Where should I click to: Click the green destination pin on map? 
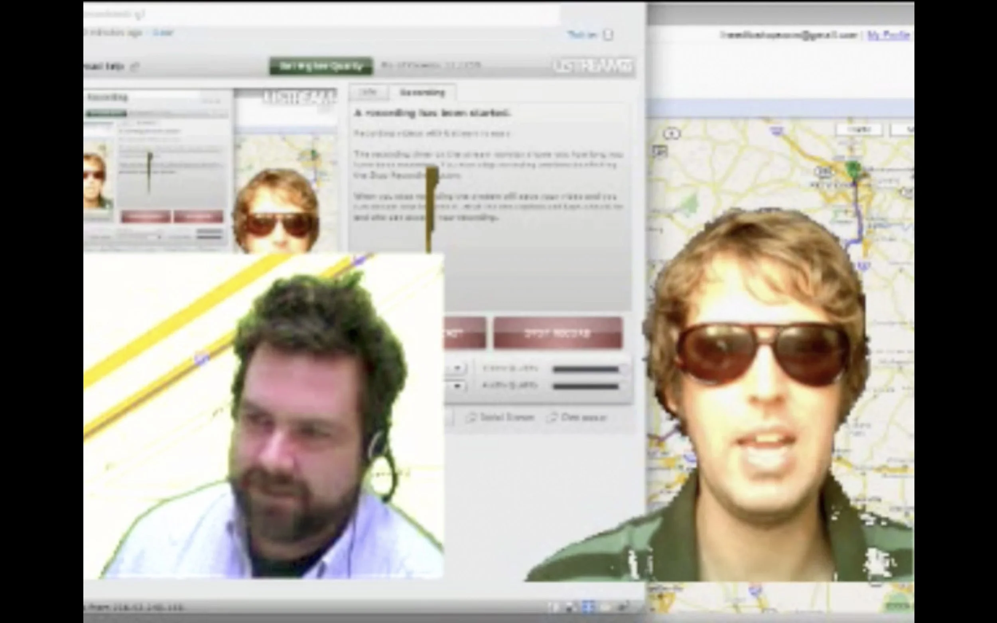pos(853,168)
